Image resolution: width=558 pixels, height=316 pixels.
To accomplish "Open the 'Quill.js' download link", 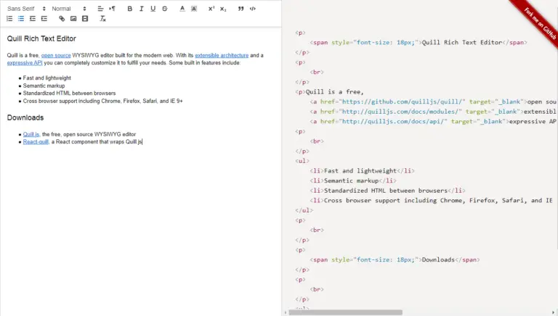I will click(x=31, y=134).
